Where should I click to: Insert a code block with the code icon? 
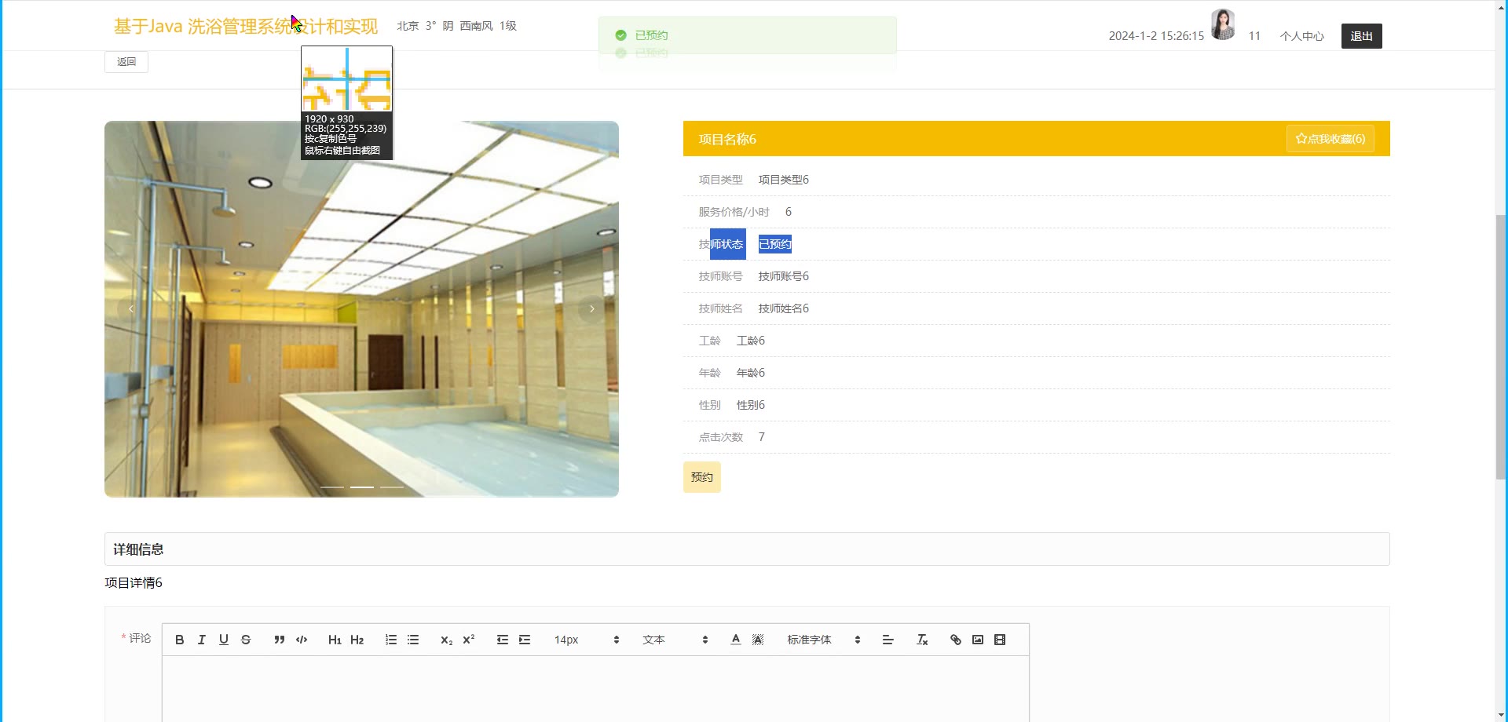pos(302,640)
